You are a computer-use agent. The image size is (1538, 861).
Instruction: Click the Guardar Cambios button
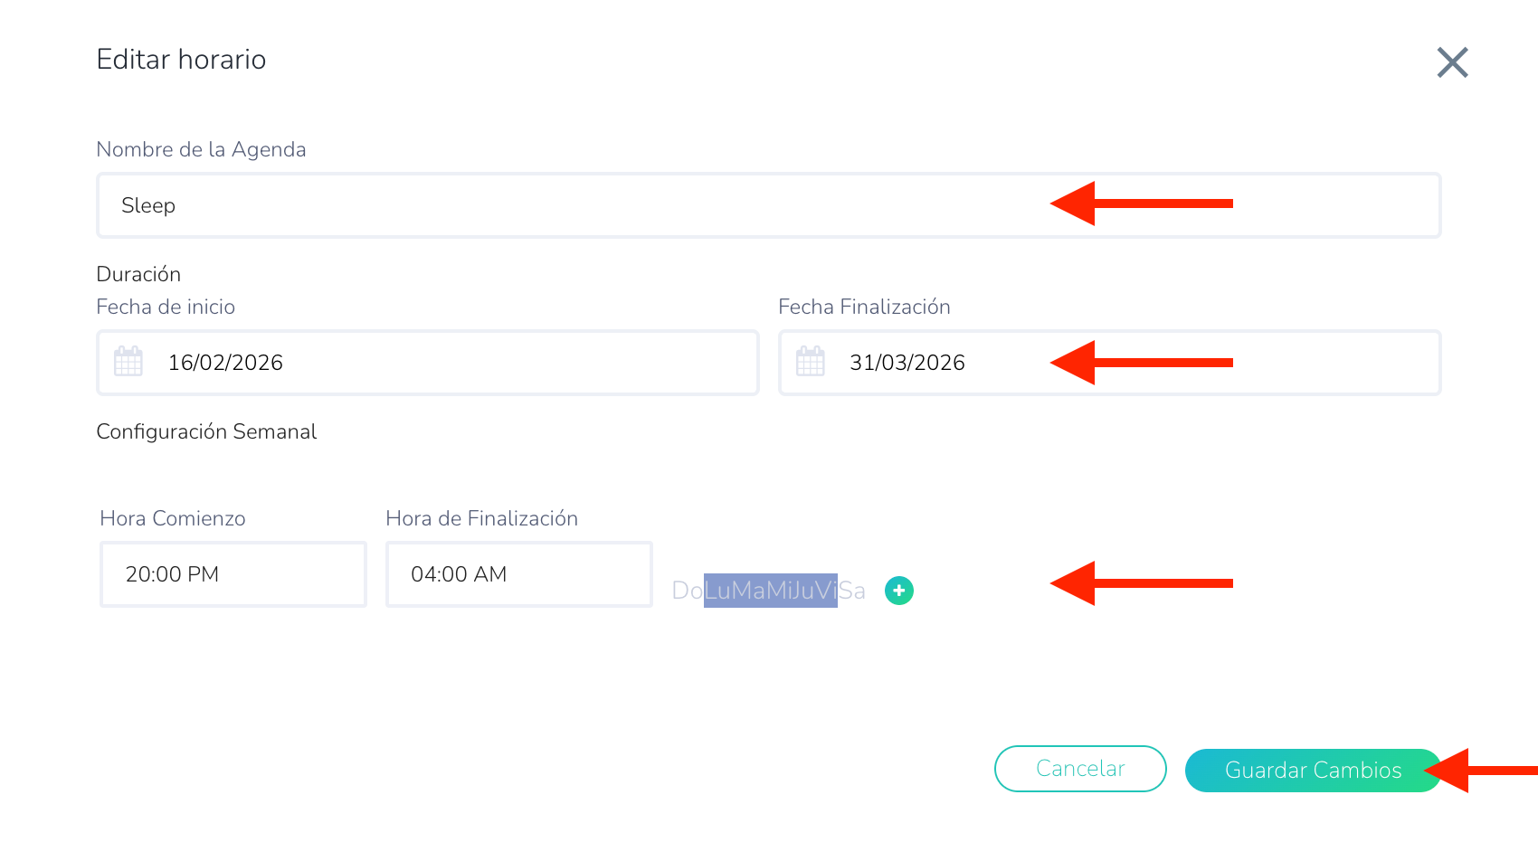(x=1312, y=771)
